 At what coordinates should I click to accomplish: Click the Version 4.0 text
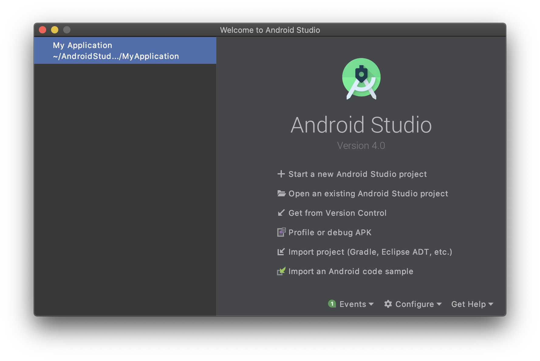[361, 146]
